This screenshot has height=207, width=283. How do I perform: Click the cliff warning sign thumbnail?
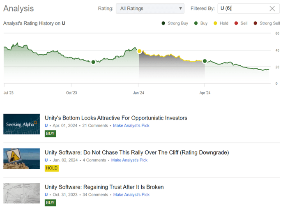[x=21, y=159]
